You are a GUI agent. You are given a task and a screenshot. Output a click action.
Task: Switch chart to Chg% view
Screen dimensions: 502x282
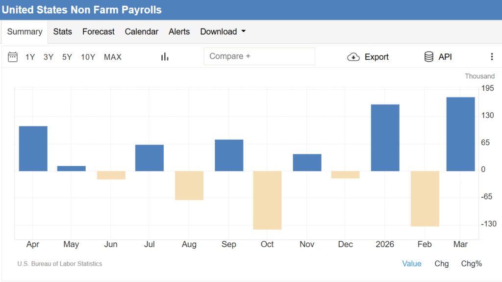click(x=471, y=263)
